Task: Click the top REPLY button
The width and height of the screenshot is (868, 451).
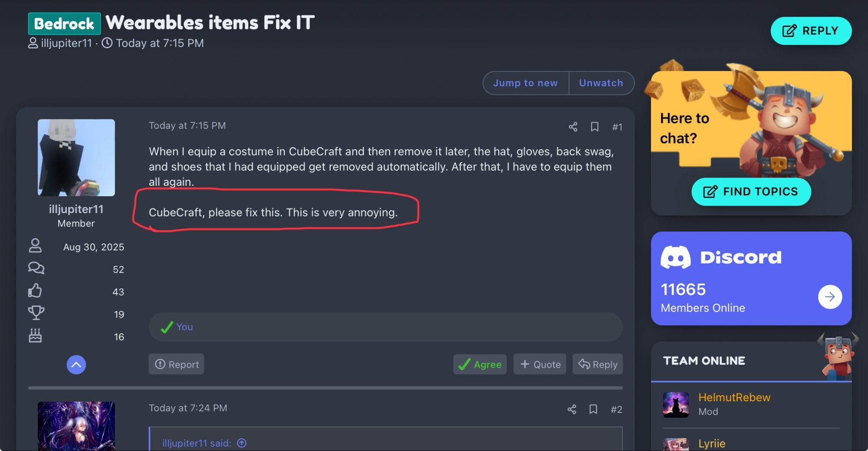Action: (811, 31)
